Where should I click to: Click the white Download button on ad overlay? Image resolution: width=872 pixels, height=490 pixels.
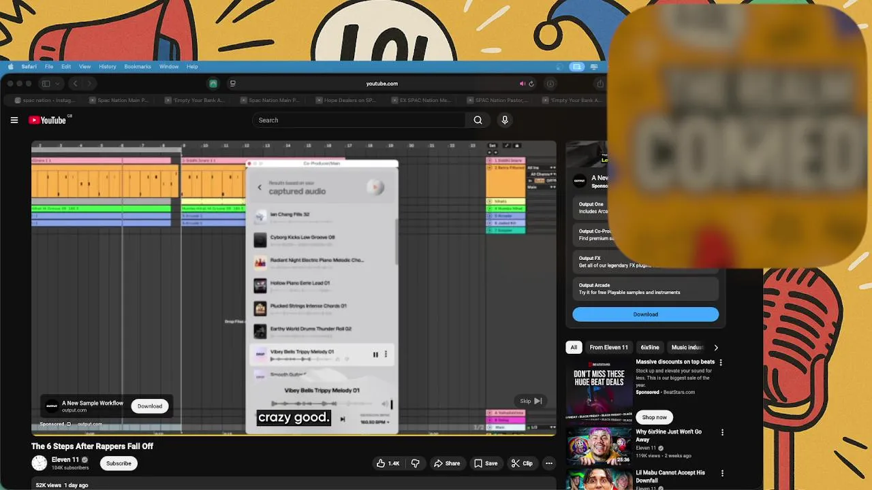tap(150, 406)
